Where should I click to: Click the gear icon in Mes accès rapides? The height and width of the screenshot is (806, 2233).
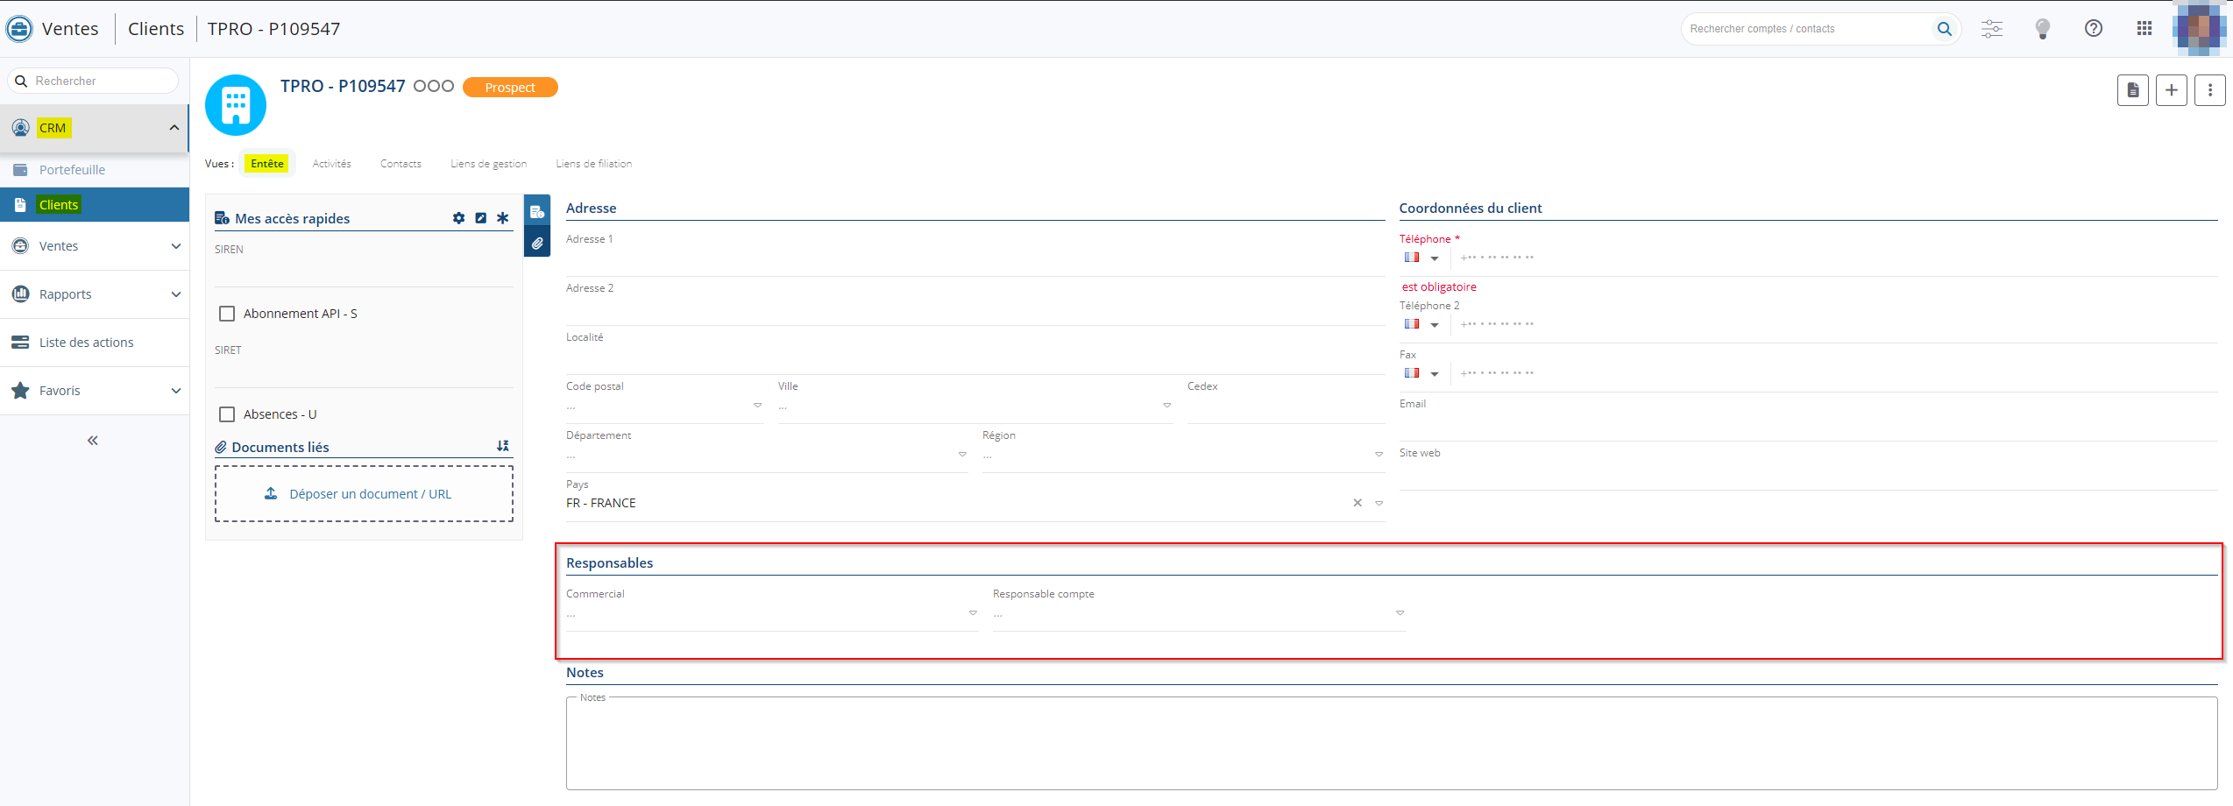[x=458, y=218]
